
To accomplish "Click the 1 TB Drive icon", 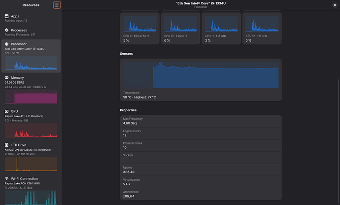I will point(7,145).
